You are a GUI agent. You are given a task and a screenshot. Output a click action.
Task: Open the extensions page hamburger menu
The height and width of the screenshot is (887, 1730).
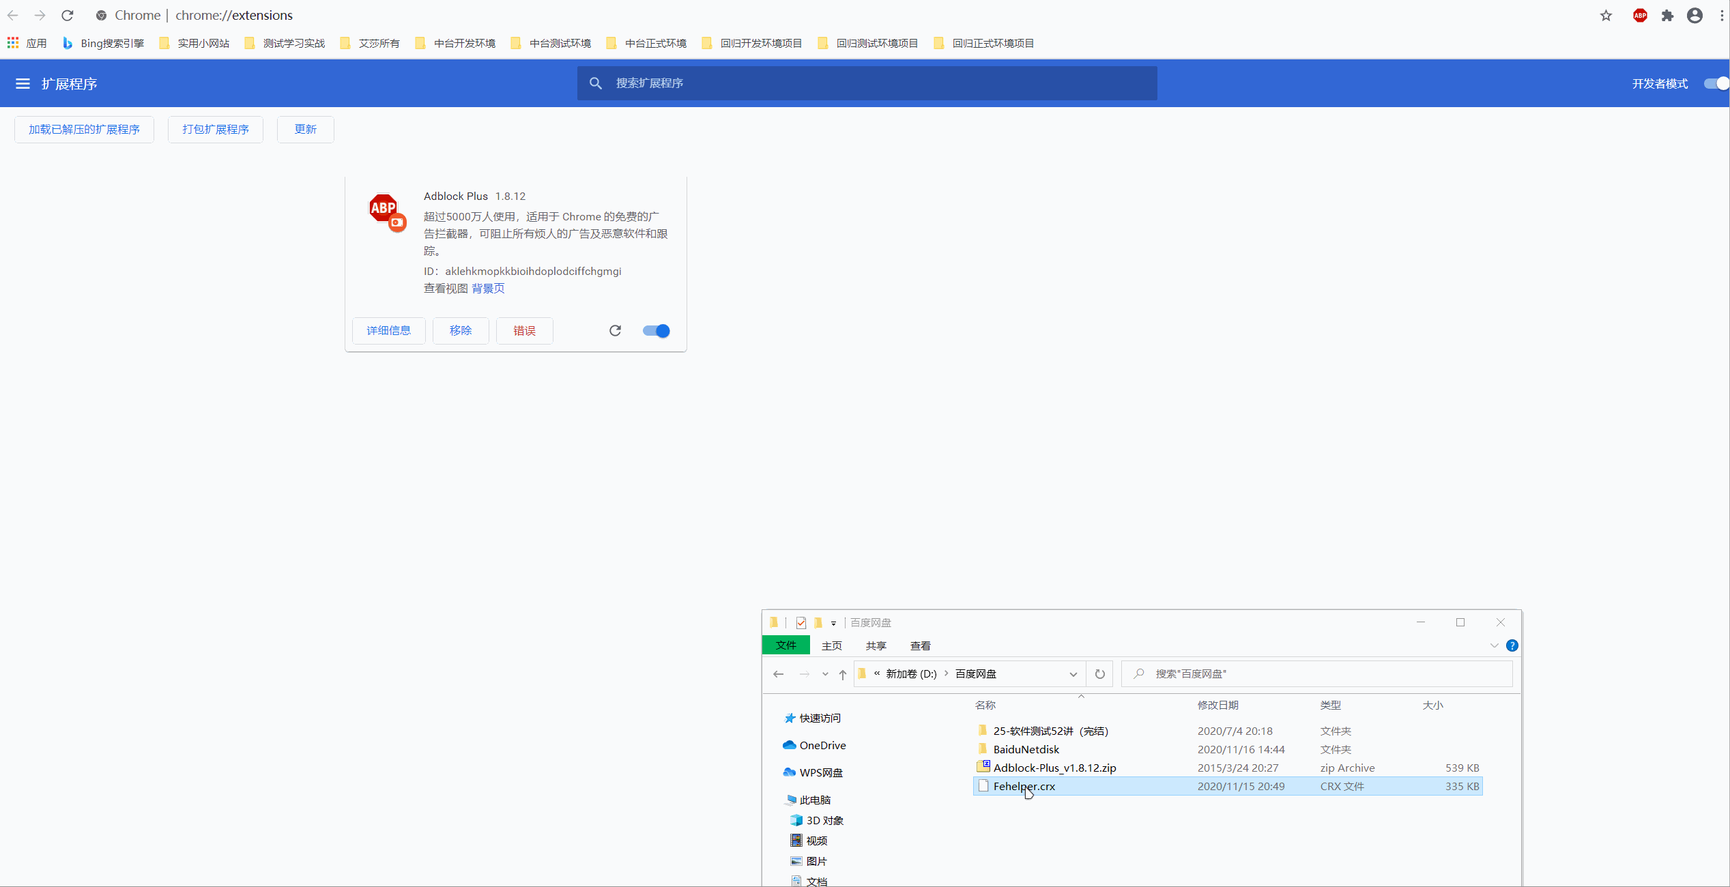[x=23, y=83]
